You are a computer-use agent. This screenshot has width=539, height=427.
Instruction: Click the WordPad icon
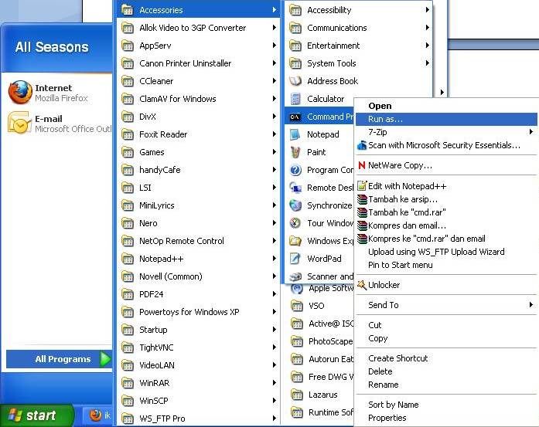click(295, 259)
